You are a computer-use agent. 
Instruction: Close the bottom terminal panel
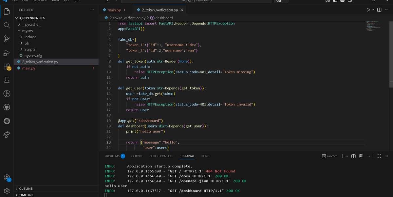click(387, 156)
